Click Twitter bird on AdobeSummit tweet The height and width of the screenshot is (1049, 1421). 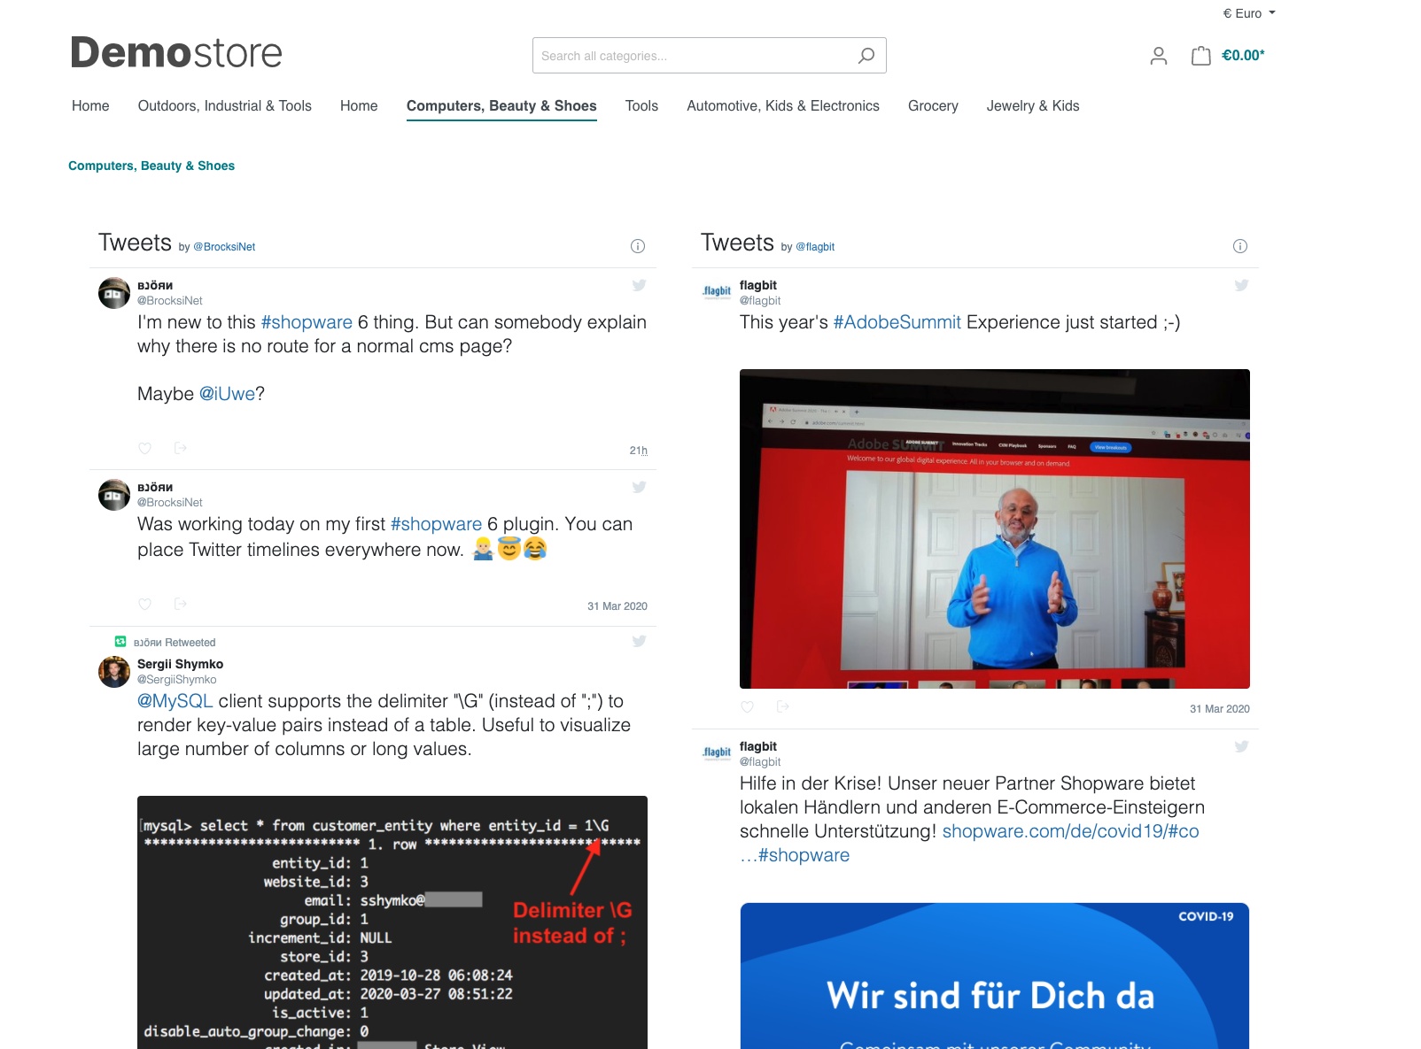[1241, 285]
